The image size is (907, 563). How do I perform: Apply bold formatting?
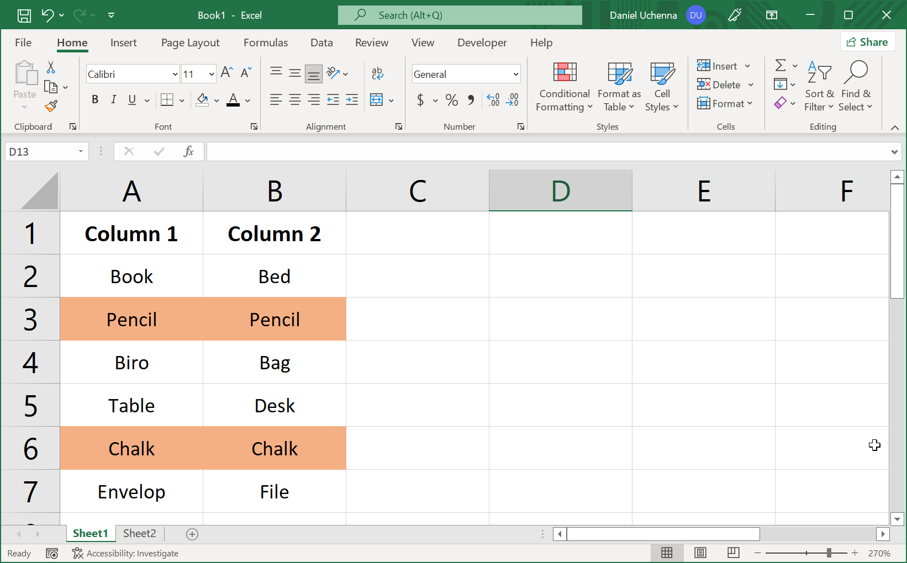[94, 100]
